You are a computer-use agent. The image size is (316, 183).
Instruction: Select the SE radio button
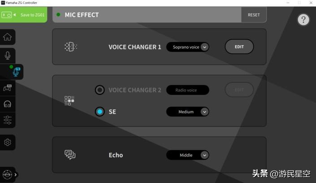click(x=100, y=111)
